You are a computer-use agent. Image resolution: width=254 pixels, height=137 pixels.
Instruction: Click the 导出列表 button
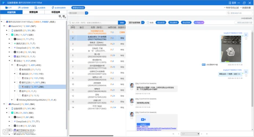(186, 23)
